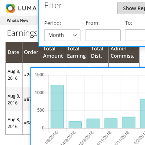The height and width of the screenshot is (145, 145).
Task: Click the To date input field
Action: [x=135, y=35]
